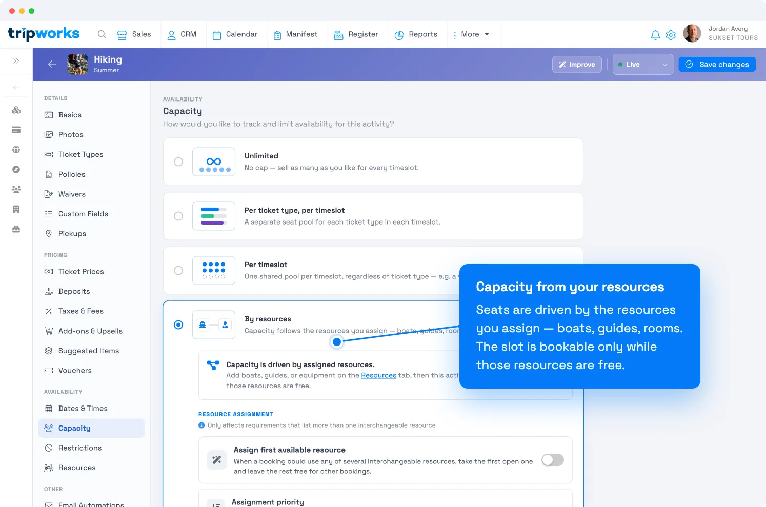Viewport: 766px width, 507px height.
Task: Go back using the header arrow
Action: 52,64
